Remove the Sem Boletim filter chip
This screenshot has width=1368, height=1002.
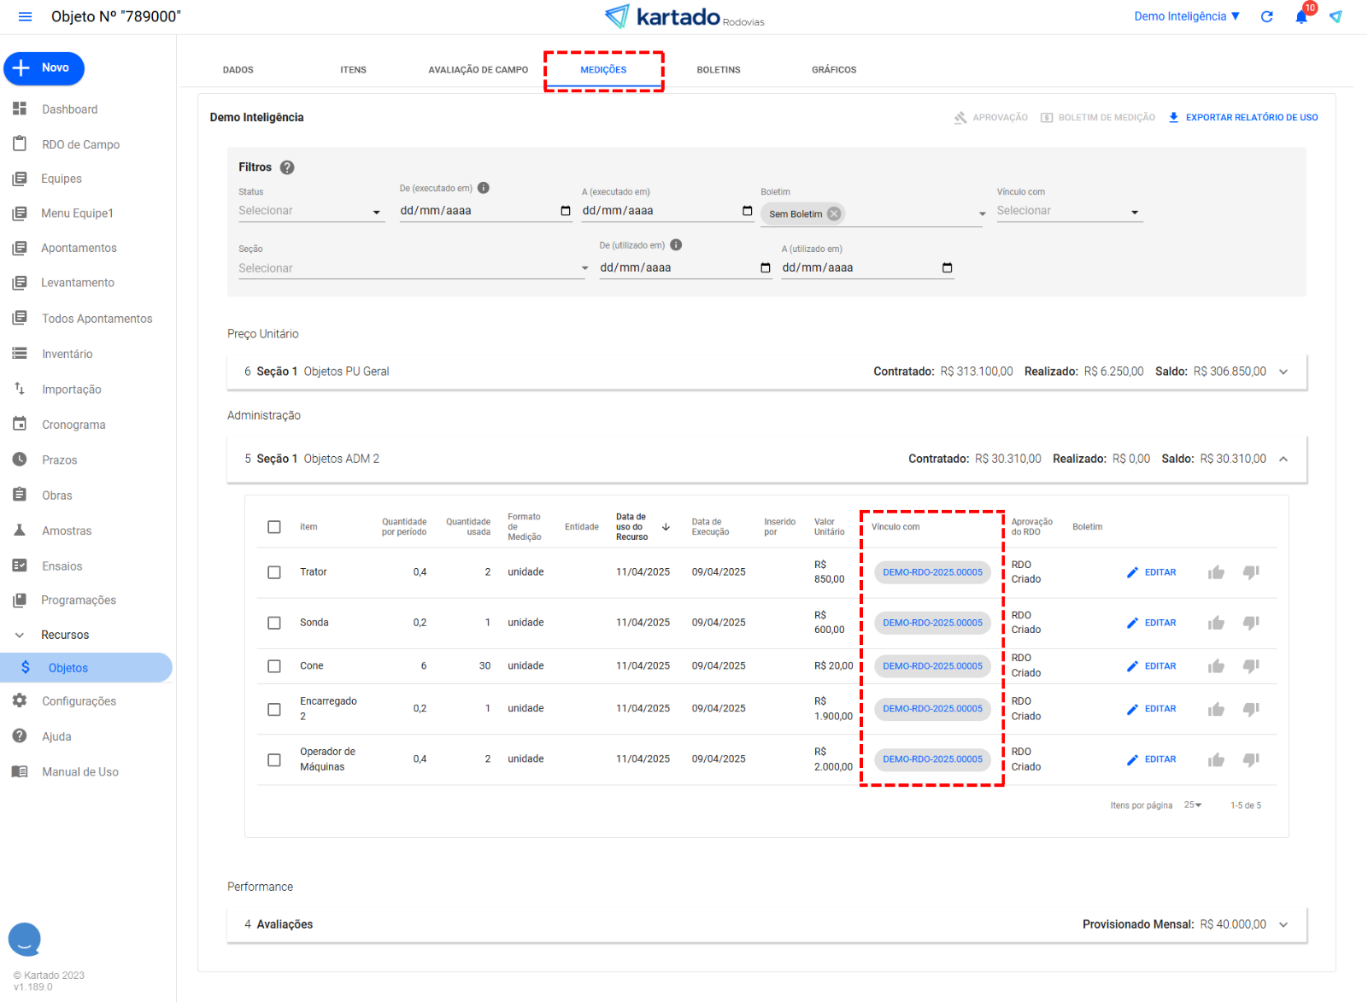point(834,214)
